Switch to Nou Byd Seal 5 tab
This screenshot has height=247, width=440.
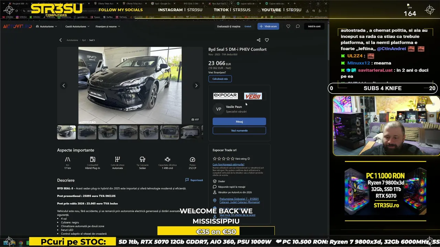221,3
